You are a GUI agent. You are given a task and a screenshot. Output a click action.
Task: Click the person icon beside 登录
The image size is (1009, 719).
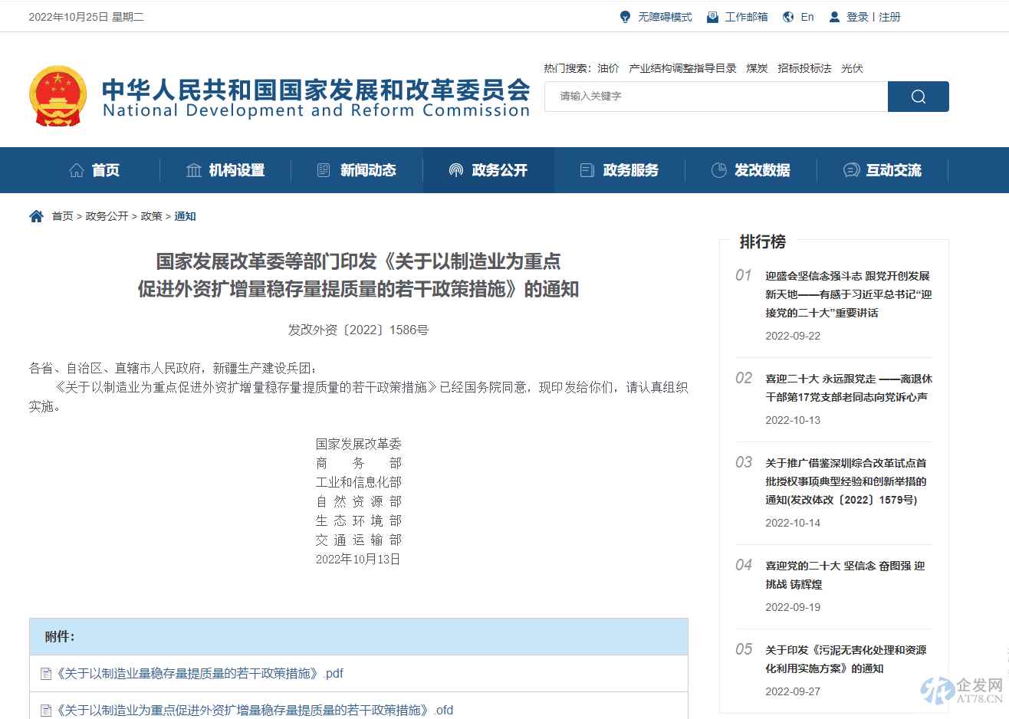click(833, 16)
